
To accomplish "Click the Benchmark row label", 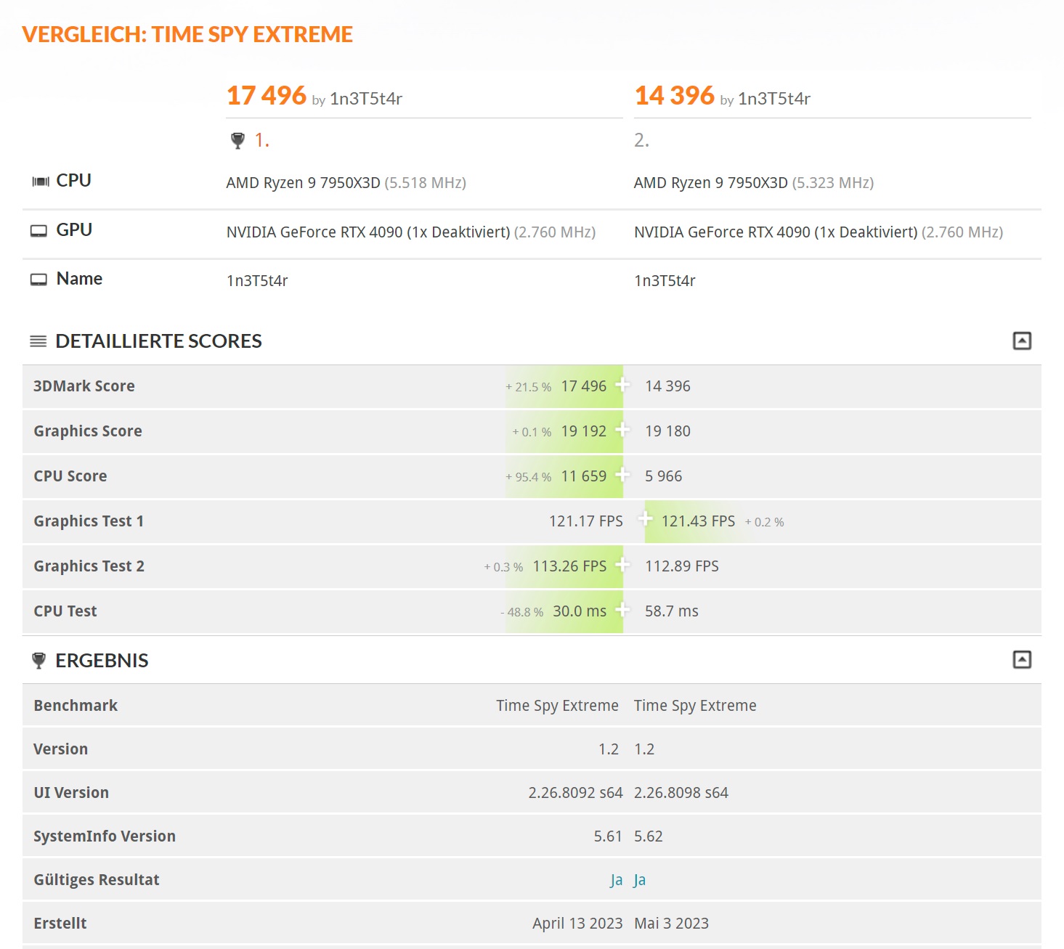I will (x=76, y=706).
